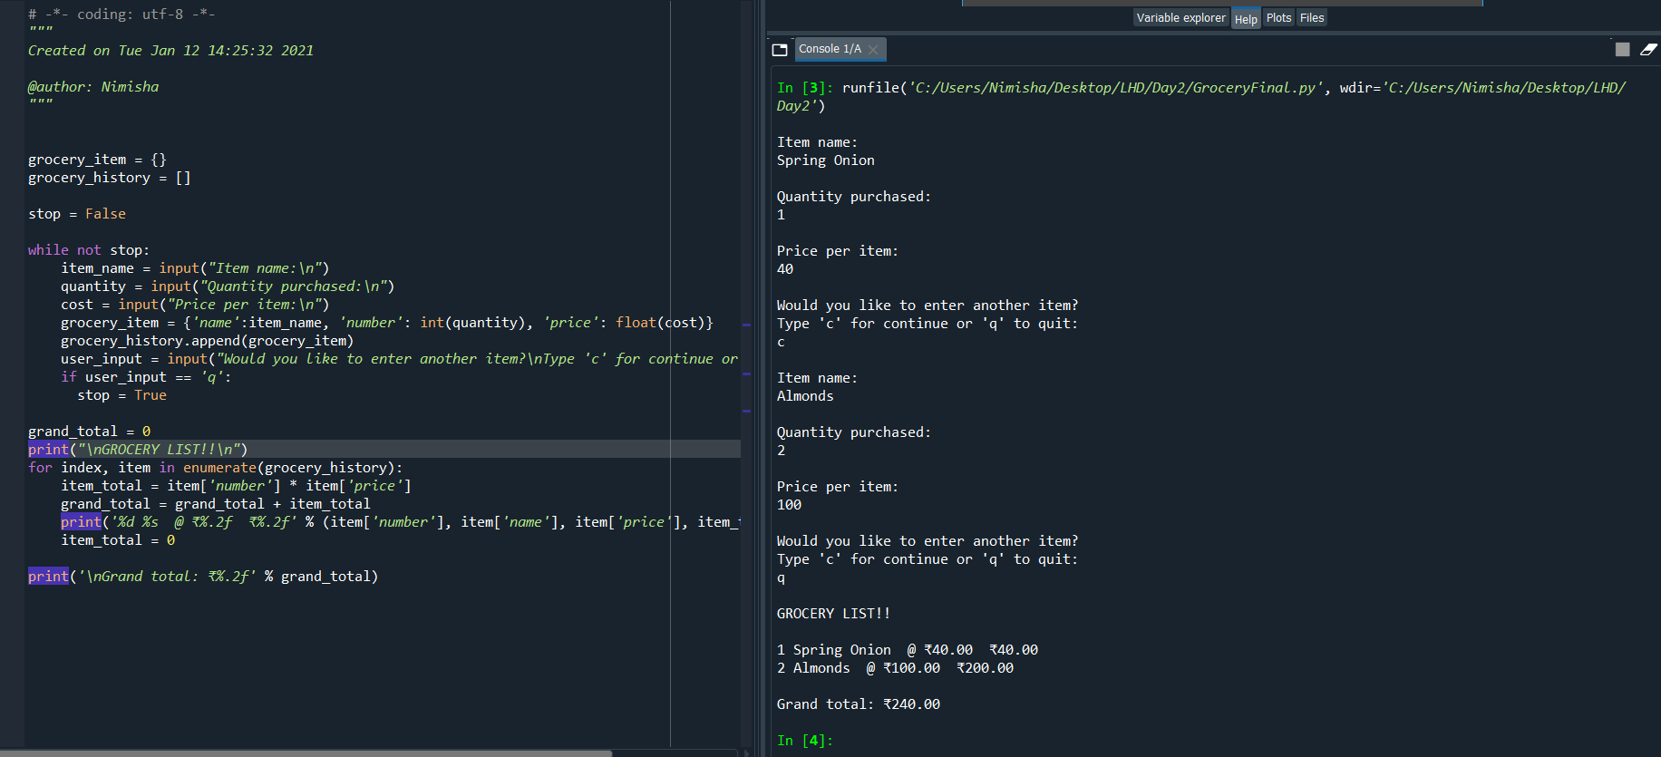Click the entered price '40' in console
The image size is (1661, 757).
click(785, 269)
